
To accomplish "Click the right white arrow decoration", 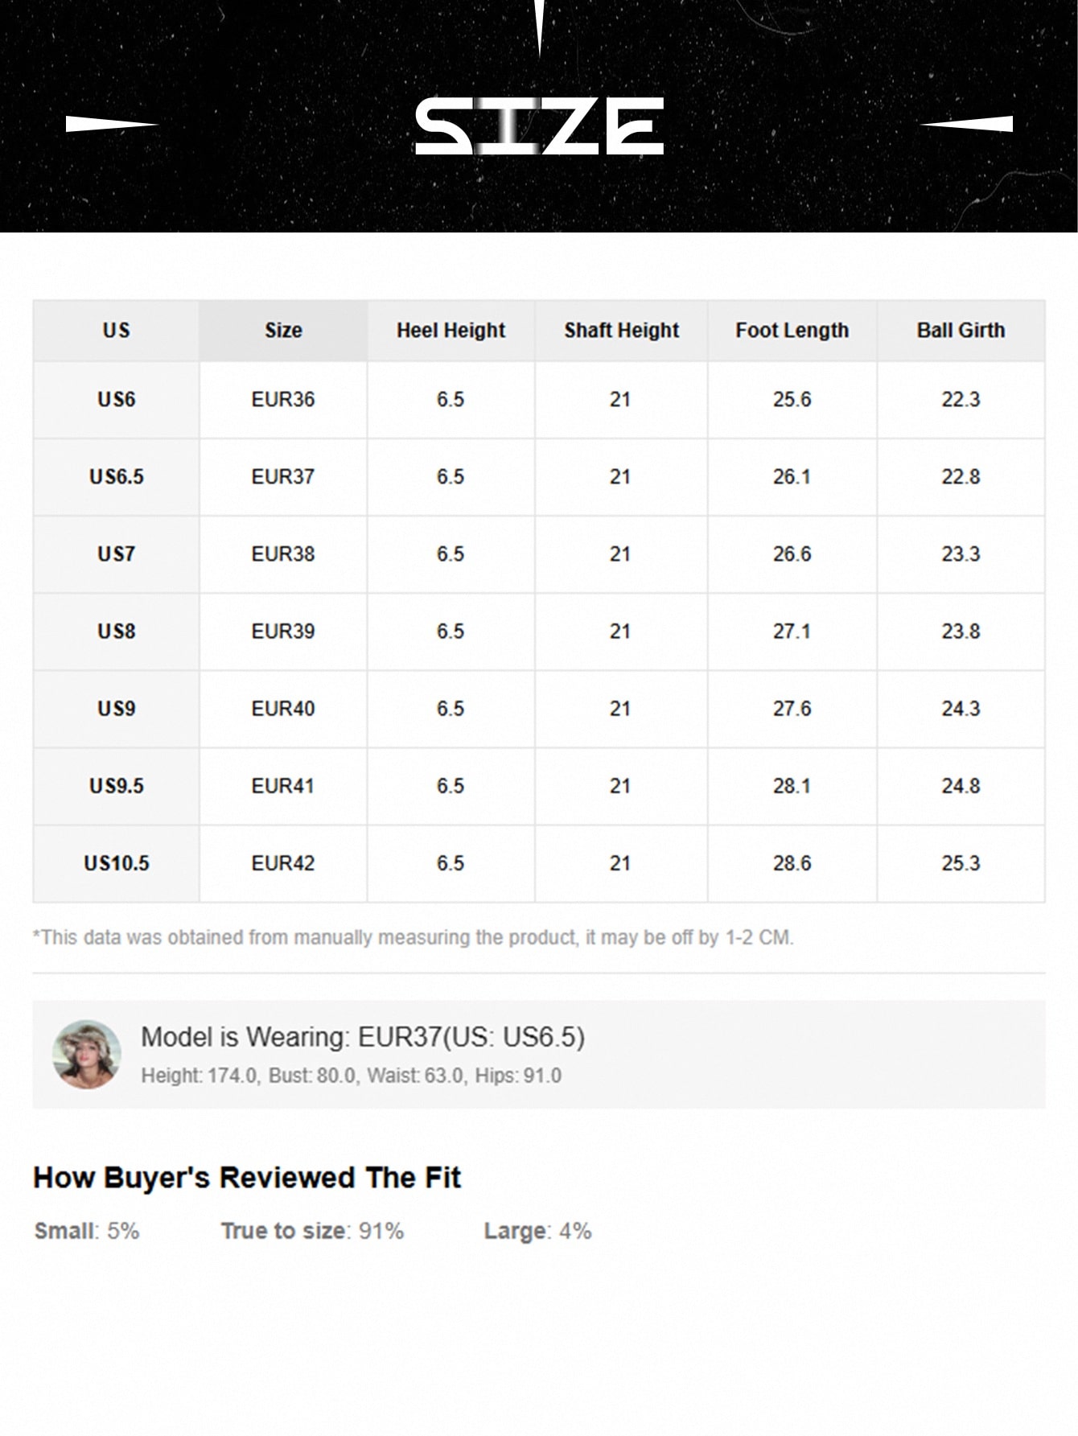I will pos(967,124).
